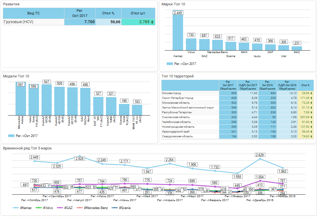This screenshot has width=317, height=224.
Task: Click the Временной ряд Топ 5 марок title
Action: [27, 148]
